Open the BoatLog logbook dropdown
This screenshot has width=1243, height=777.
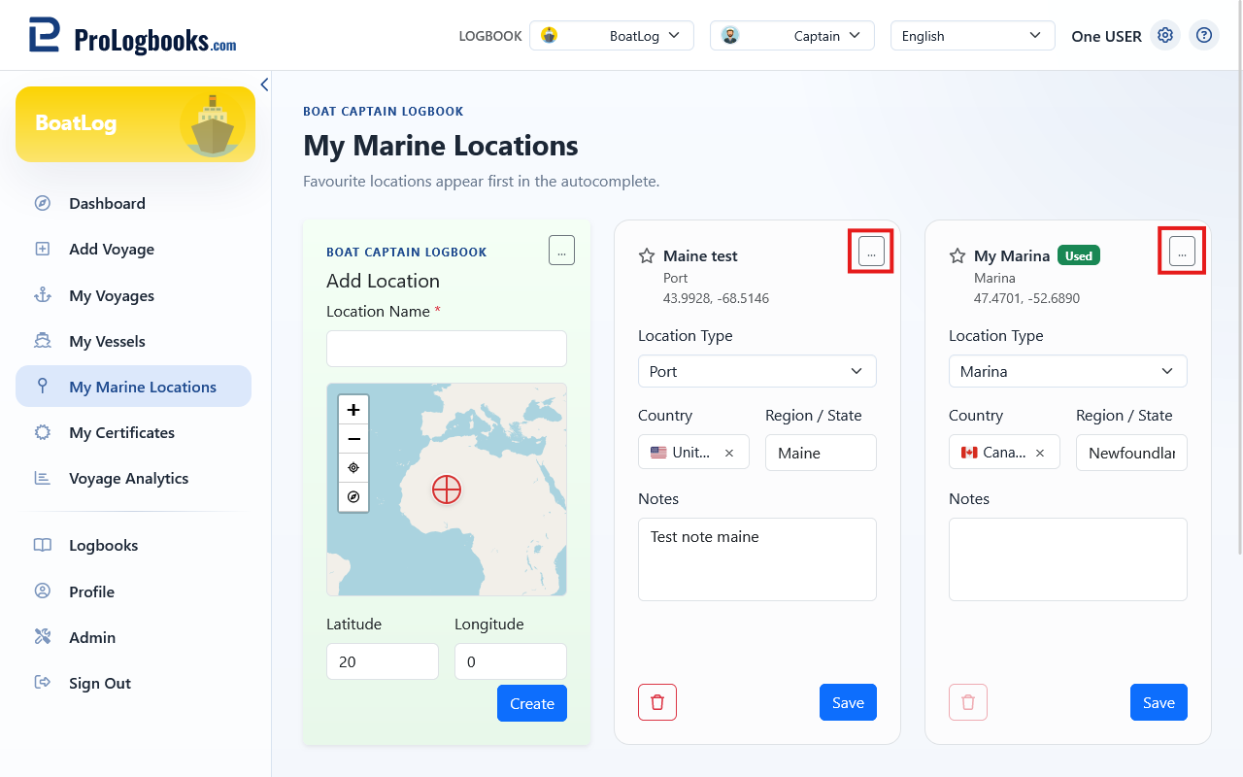click(x=612, y=36)
